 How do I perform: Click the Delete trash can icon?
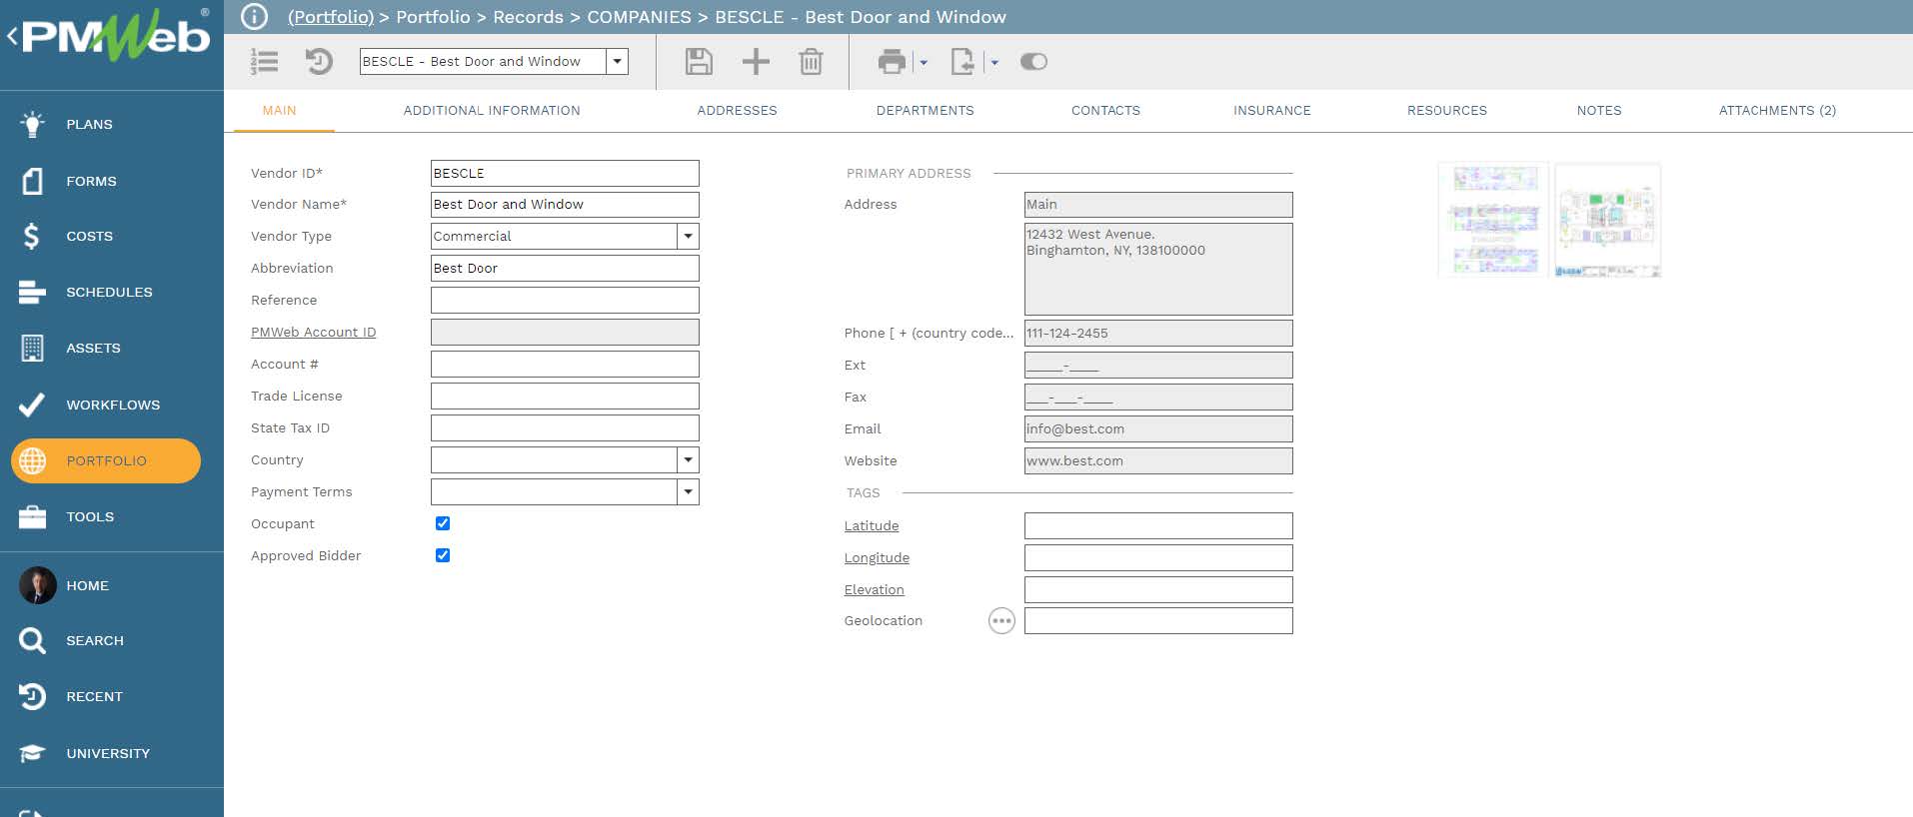tap(811, 62)
